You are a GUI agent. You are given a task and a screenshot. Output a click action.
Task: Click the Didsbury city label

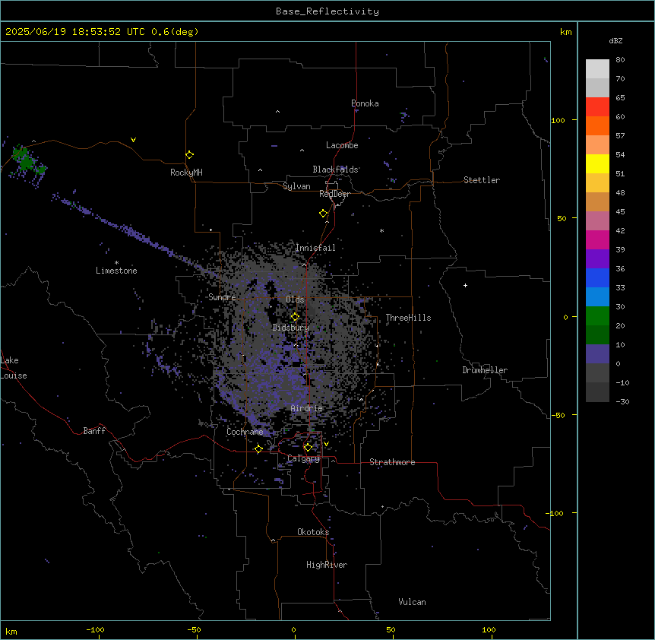click(291, 328)
